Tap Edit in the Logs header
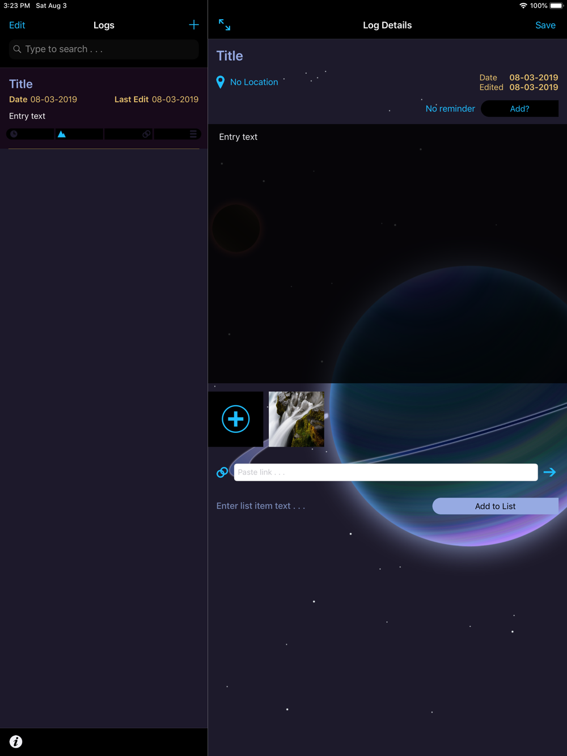The width and height of the screenshot is (567, 756). tap(17, 25)
